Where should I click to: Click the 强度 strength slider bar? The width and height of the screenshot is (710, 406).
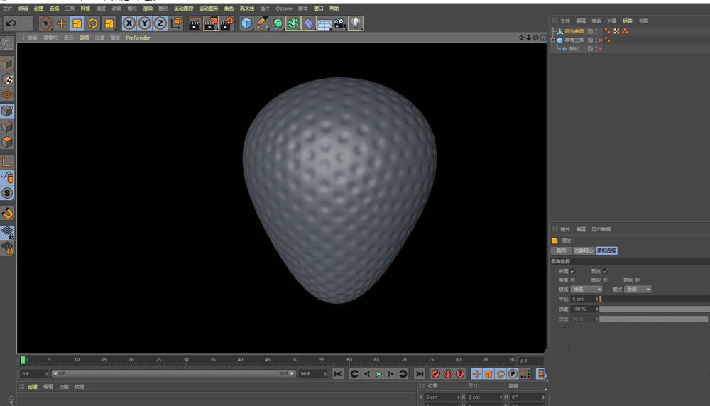coord(653,309)
